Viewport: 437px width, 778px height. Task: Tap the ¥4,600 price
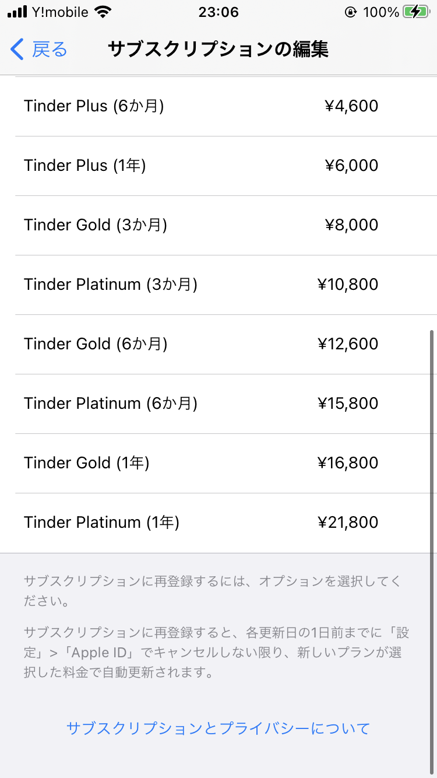pos(351,106)
